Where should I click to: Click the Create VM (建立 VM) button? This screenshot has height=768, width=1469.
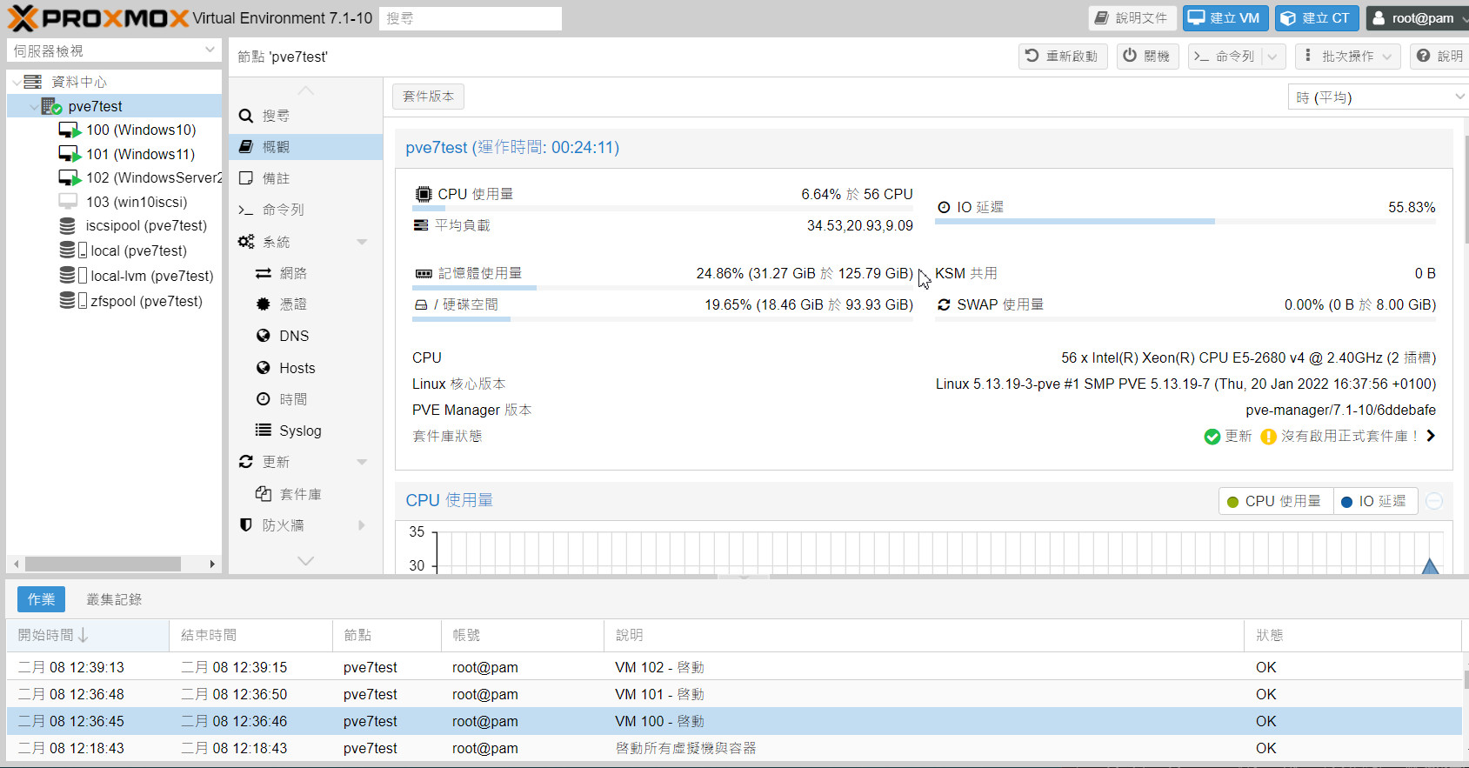tap(1225, 18)
